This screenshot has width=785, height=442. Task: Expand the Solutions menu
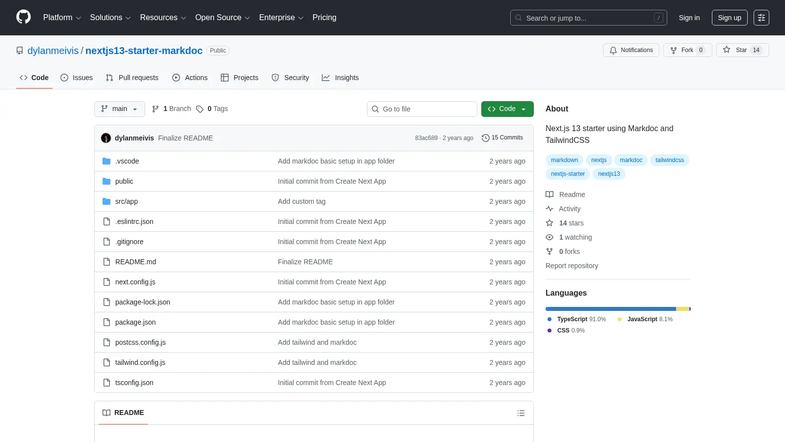[110, 18]
